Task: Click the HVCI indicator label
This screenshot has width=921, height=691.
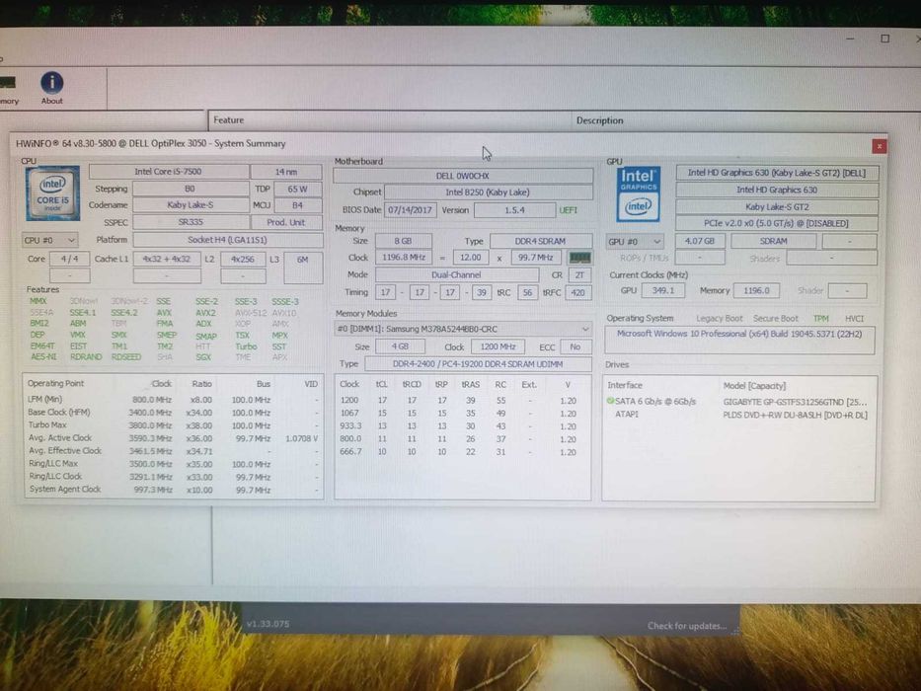Action: (854, 319)
